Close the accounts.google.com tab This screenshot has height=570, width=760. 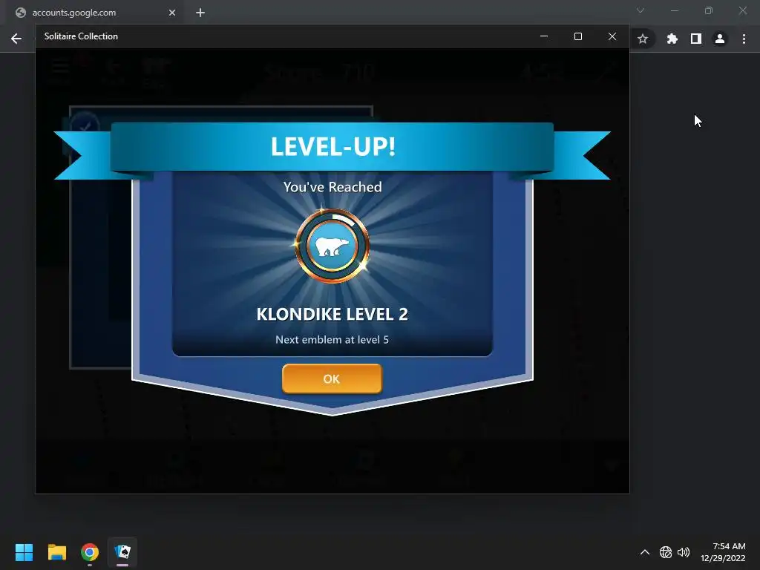[172, 13]
